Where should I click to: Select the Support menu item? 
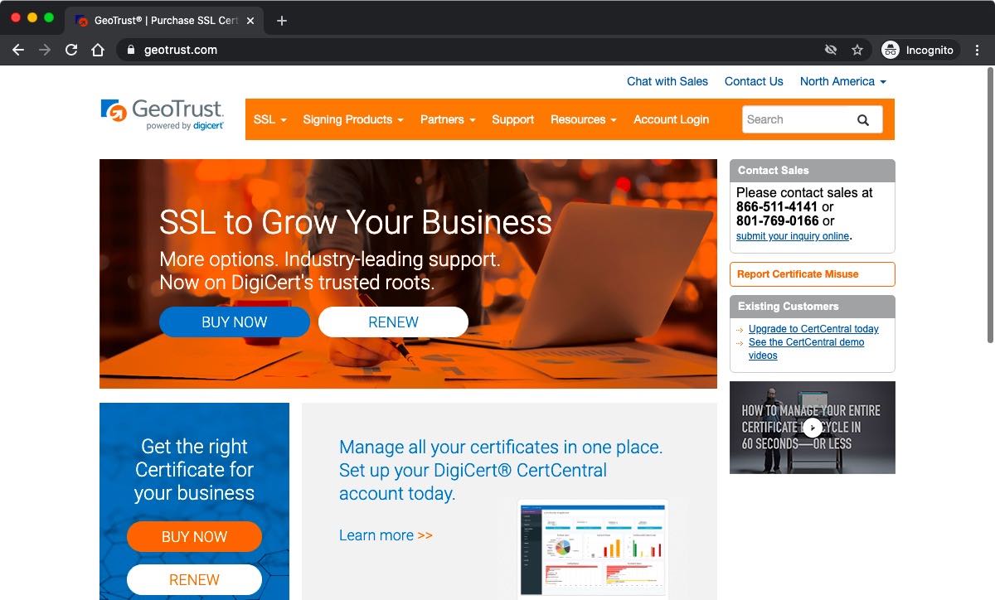point(512,119)
